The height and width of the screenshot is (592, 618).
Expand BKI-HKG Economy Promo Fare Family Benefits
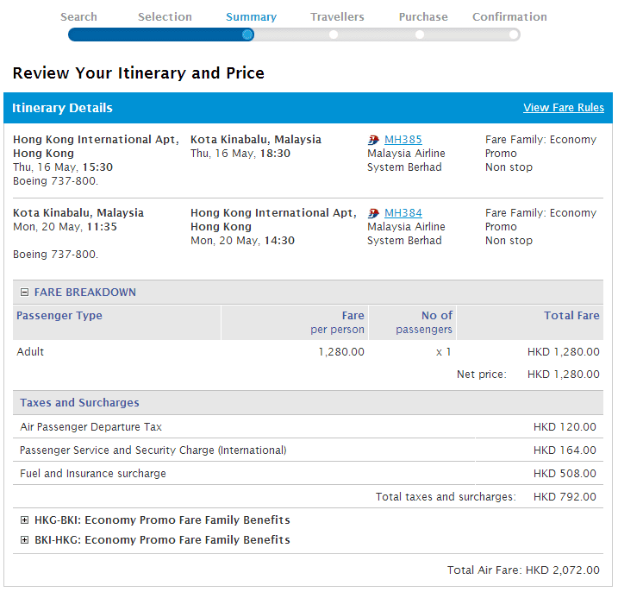pos(24,540)
